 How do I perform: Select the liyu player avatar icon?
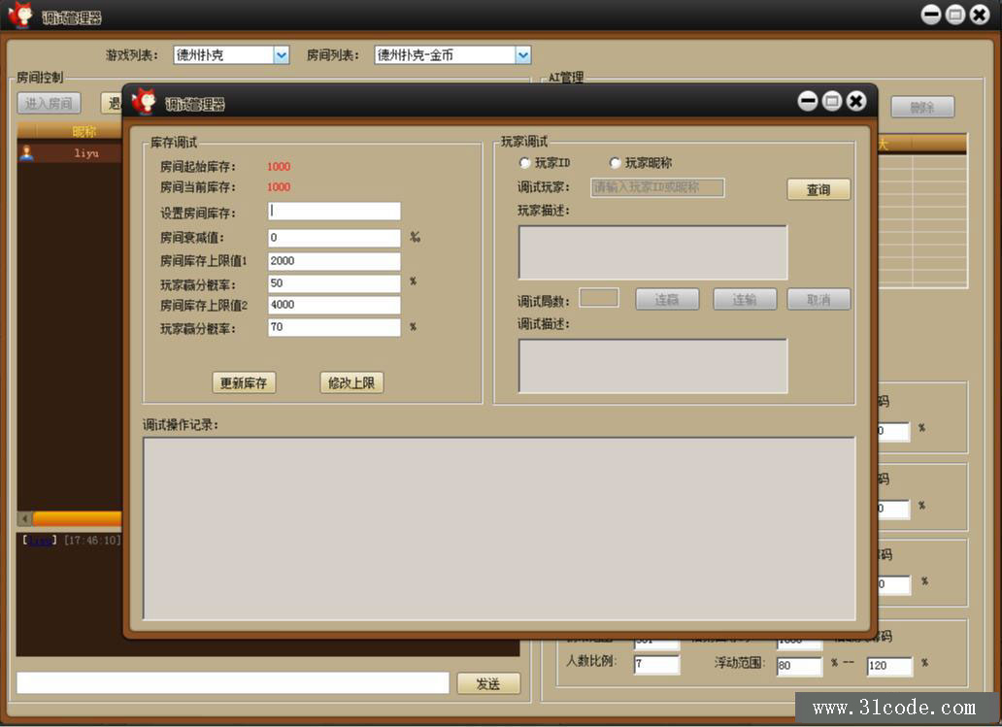pos(26,152)
